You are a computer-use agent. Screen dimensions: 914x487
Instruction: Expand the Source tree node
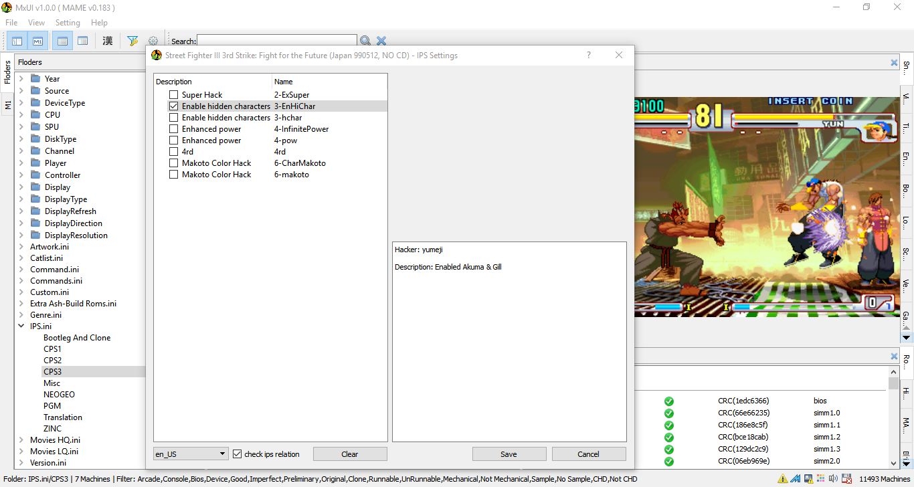(21, 91)
